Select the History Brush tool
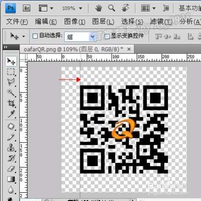 click(x=11, y=158)
